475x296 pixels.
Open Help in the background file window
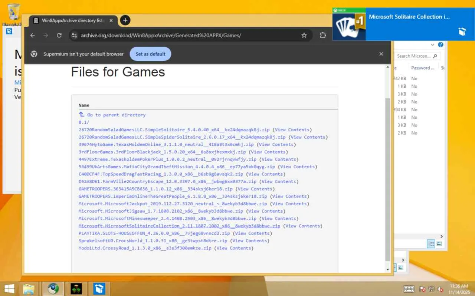click(x=440, y=45)
